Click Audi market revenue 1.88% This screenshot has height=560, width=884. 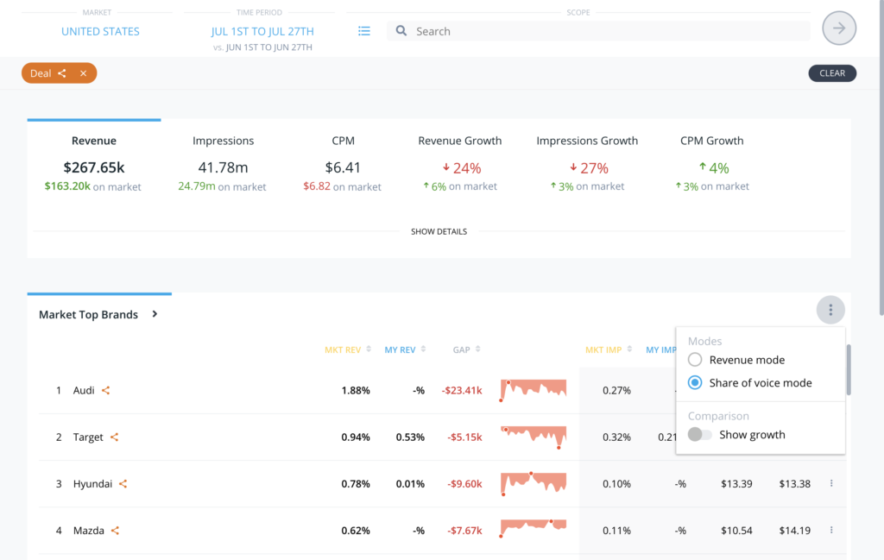click(x=355, y=390)
